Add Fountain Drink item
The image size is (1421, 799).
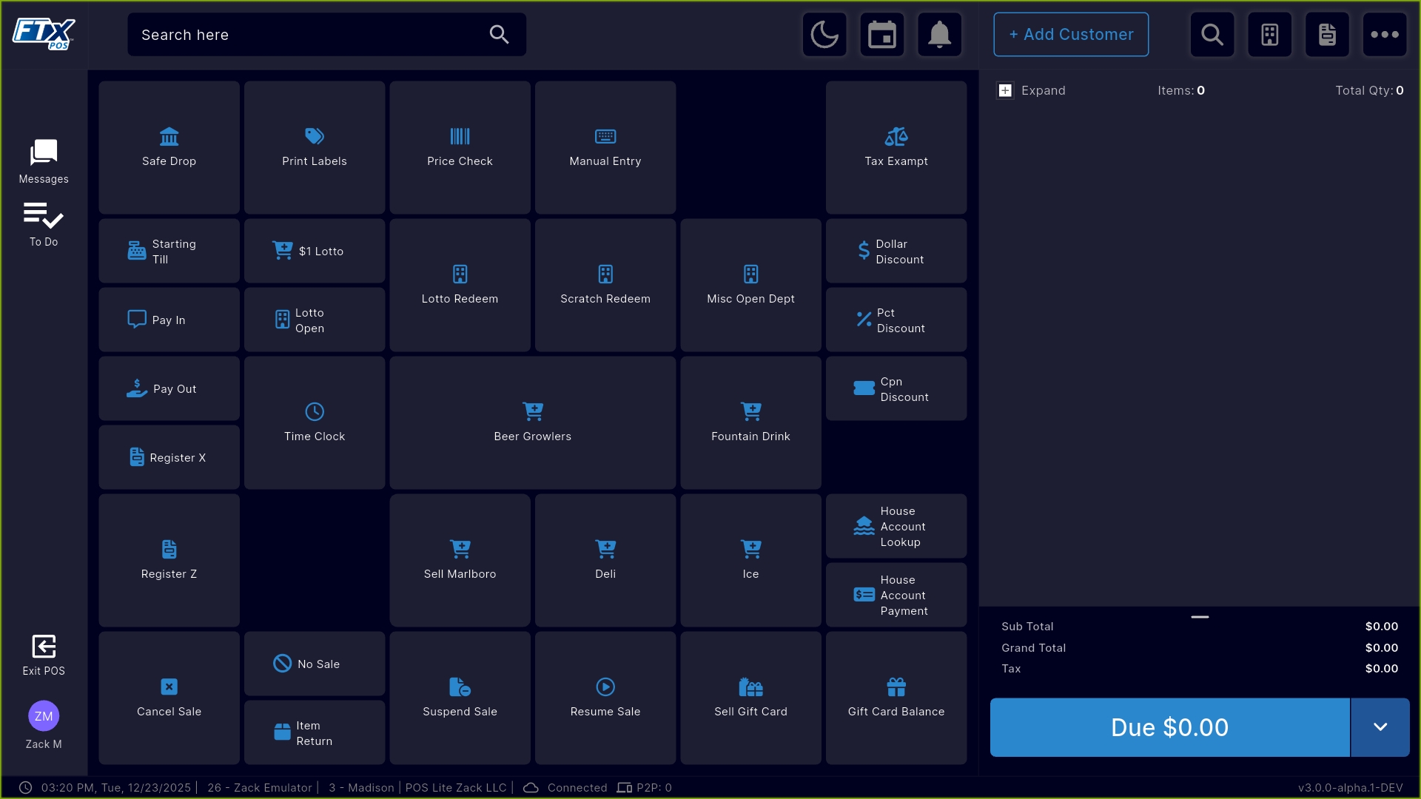pos(751,422)
